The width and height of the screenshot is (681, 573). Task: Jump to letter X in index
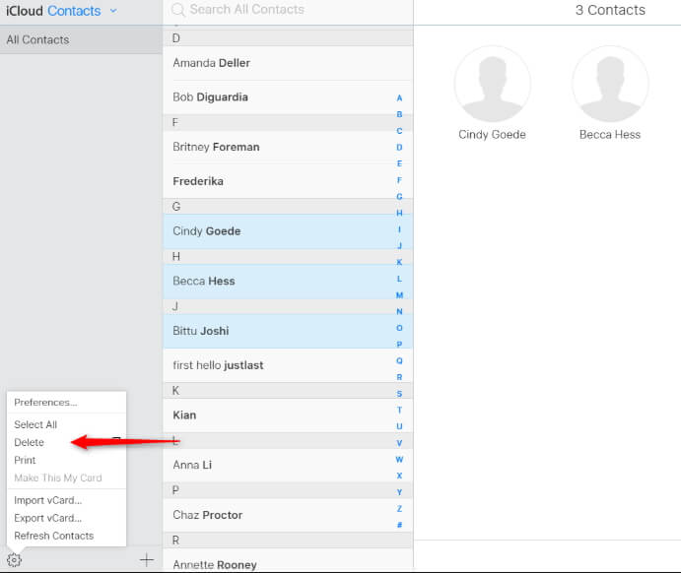pyautogui.click(x=399, y=476)
